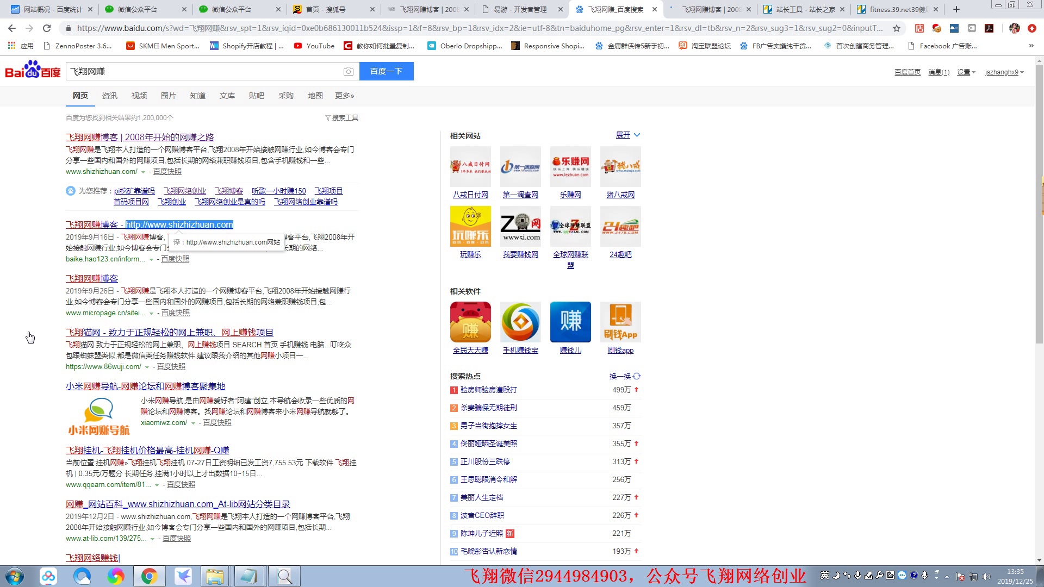Launch Chrome from the taskbar
1044x587 pixels.
(148, 576)
